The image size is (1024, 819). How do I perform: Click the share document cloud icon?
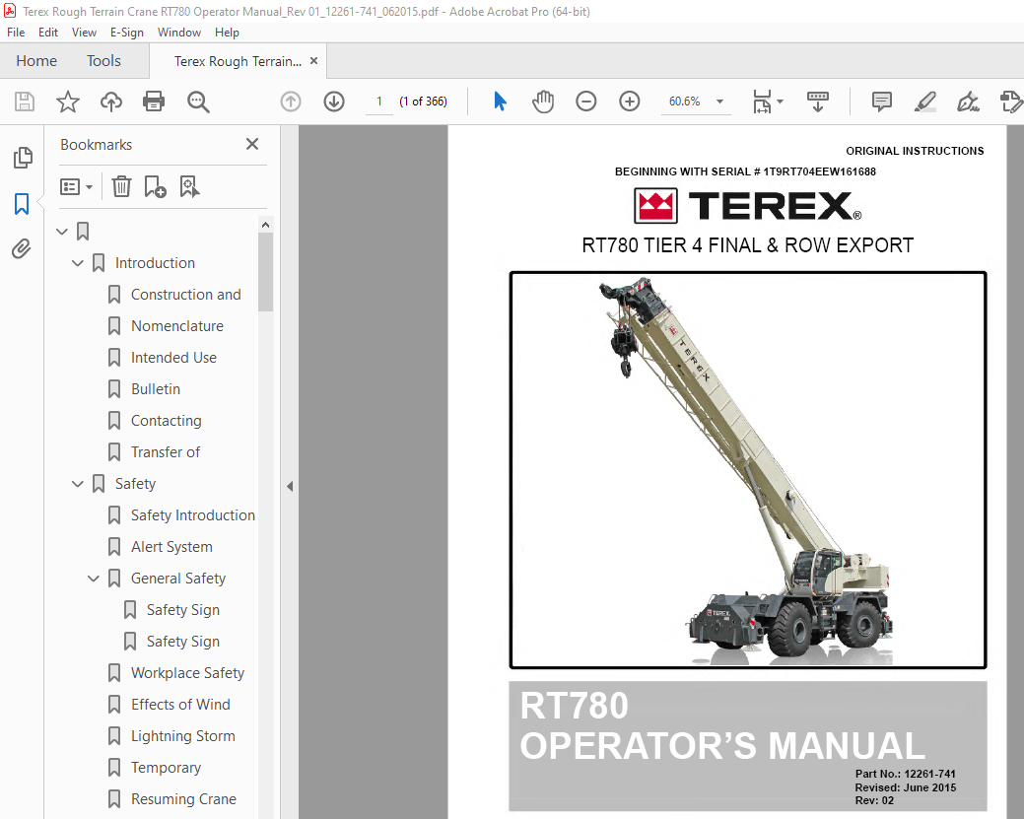click(x=110, y=102)
